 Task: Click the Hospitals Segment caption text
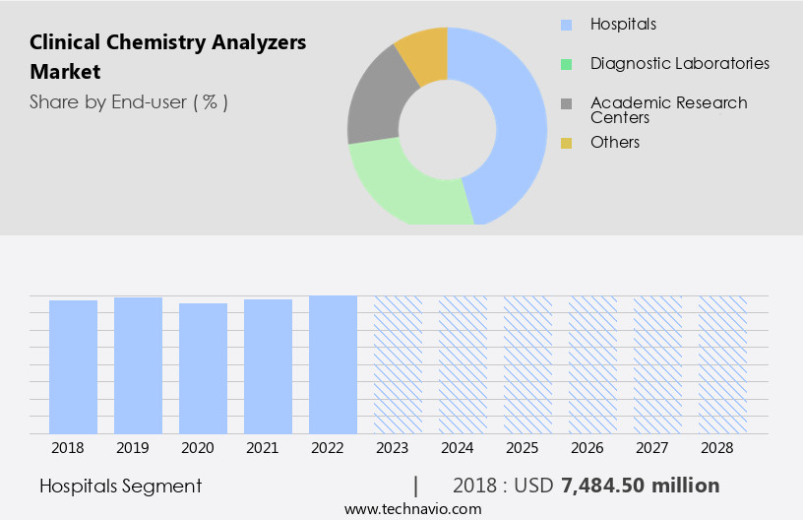click(x=121, y=486)
